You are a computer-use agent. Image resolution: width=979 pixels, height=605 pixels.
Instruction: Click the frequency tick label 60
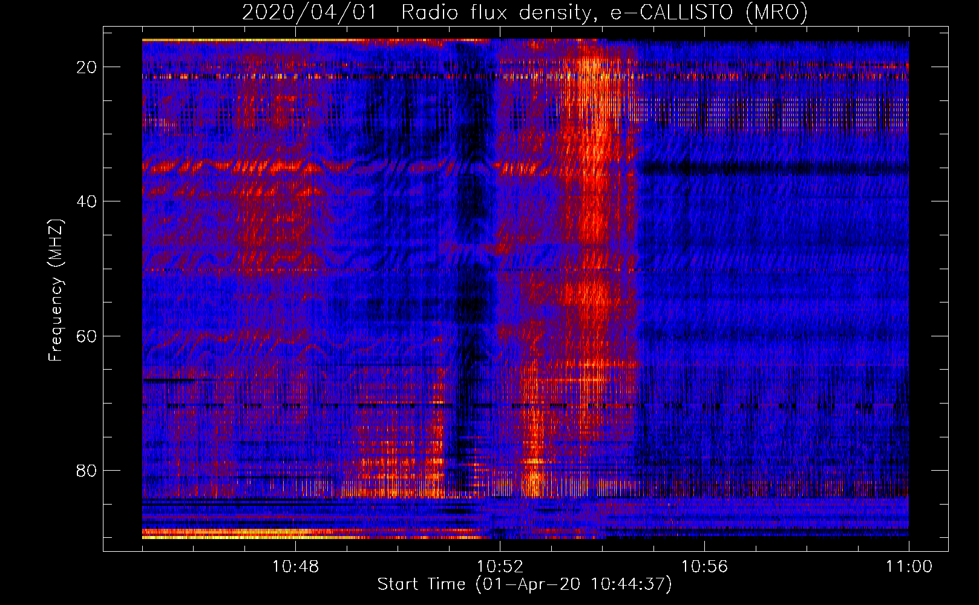coord(87,336)
